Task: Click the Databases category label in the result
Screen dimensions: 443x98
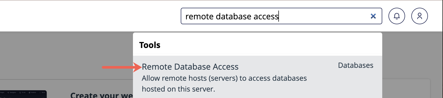Action: point(355,65)
